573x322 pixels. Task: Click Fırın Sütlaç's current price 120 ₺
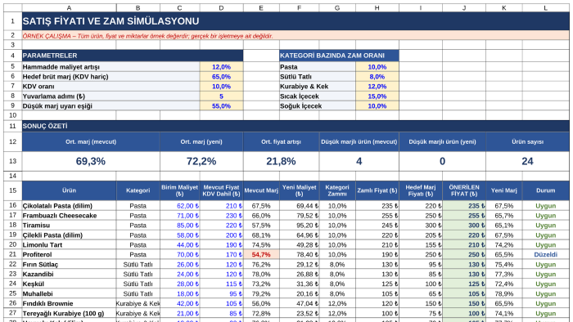[x=222, y=264]
